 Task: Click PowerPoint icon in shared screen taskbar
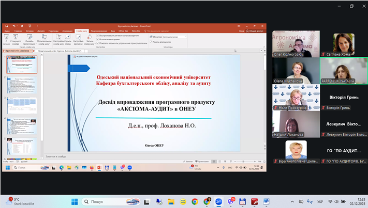99,168
